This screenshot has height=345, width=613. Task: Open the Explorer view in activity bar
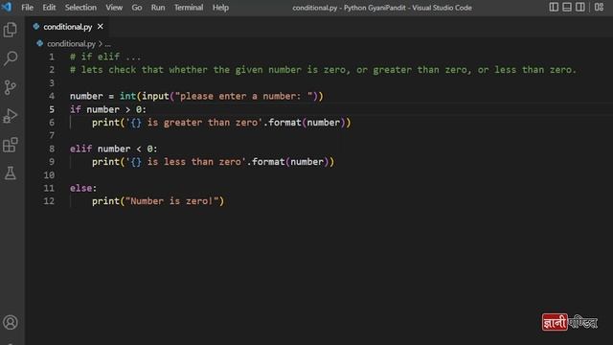(11, 30)
